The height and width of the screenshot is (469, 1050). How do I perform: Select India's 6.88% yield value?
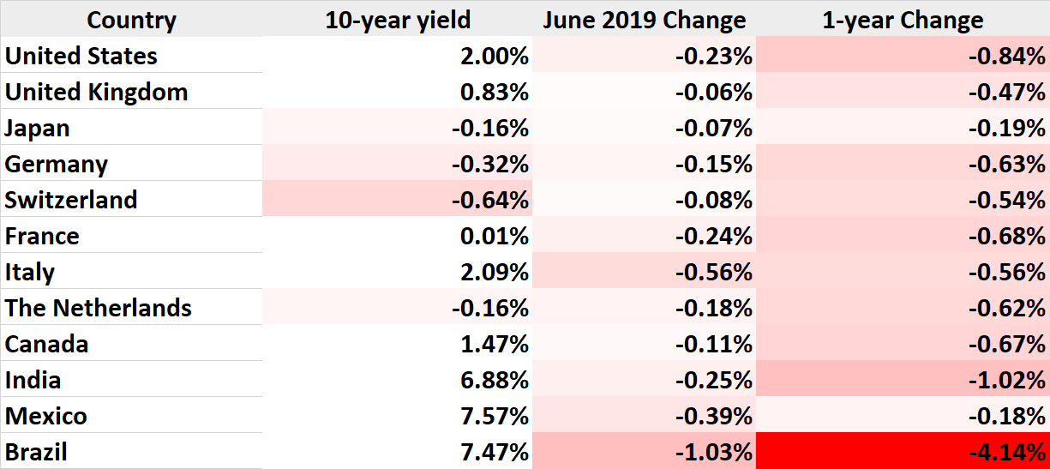click(x=494, y=381)
